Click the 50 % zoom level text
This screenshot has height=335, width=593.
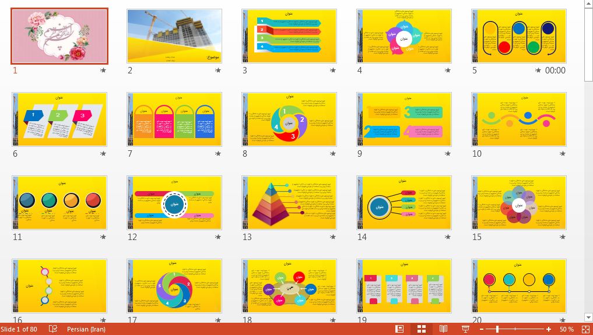(x=566, y=329)
